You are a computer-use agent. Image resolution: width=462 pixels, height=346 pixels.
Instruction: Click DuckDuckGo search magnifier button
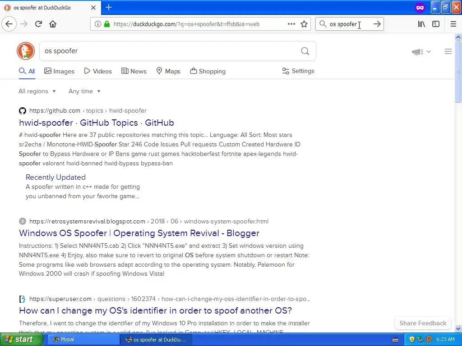305,51
